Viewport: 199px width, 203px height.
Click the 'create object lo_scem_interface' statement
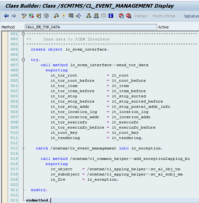[70, 50]
